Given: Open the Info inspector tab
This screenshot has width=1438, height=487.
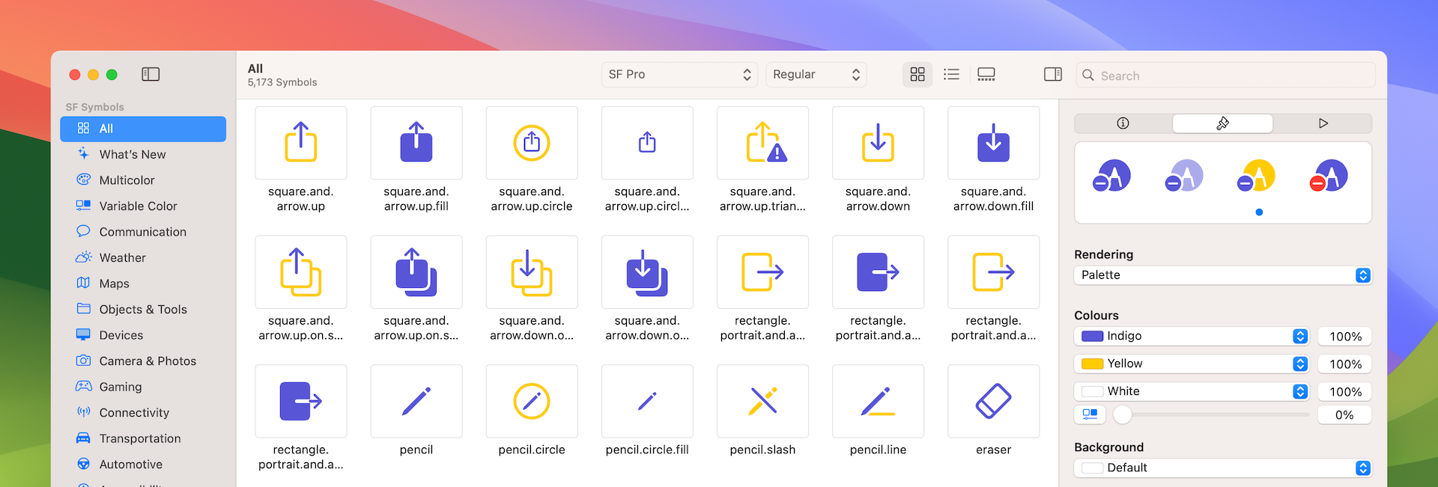Looking at the screenshot, I should click(x=1123, y=123).
